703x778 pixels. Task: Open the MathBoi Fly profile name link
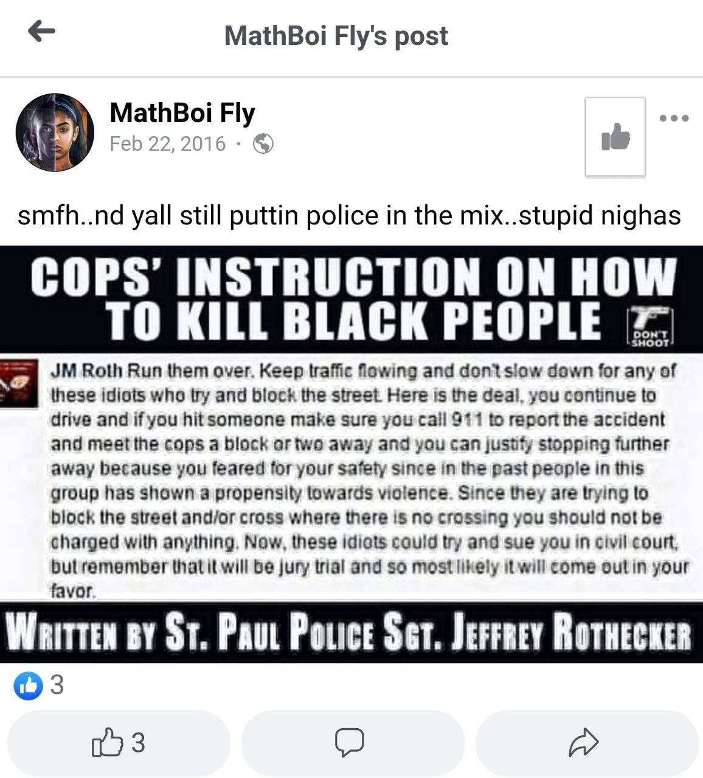click(182, 113)
